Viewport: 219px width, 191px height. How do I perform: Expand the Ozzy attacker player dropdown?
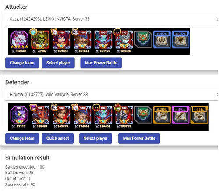point(112,19)
